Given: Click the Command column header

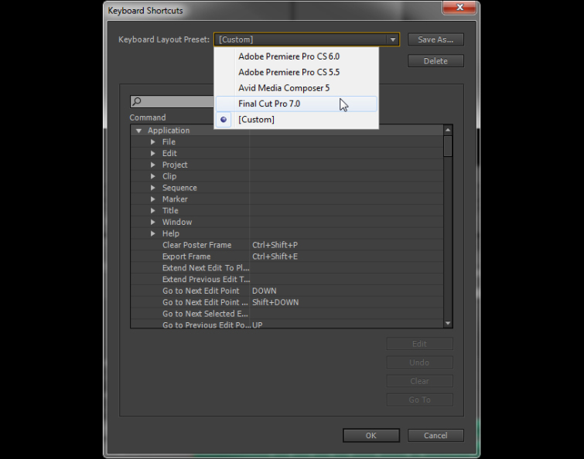Looking at the screenshot, I should click(x=148, y=117).
